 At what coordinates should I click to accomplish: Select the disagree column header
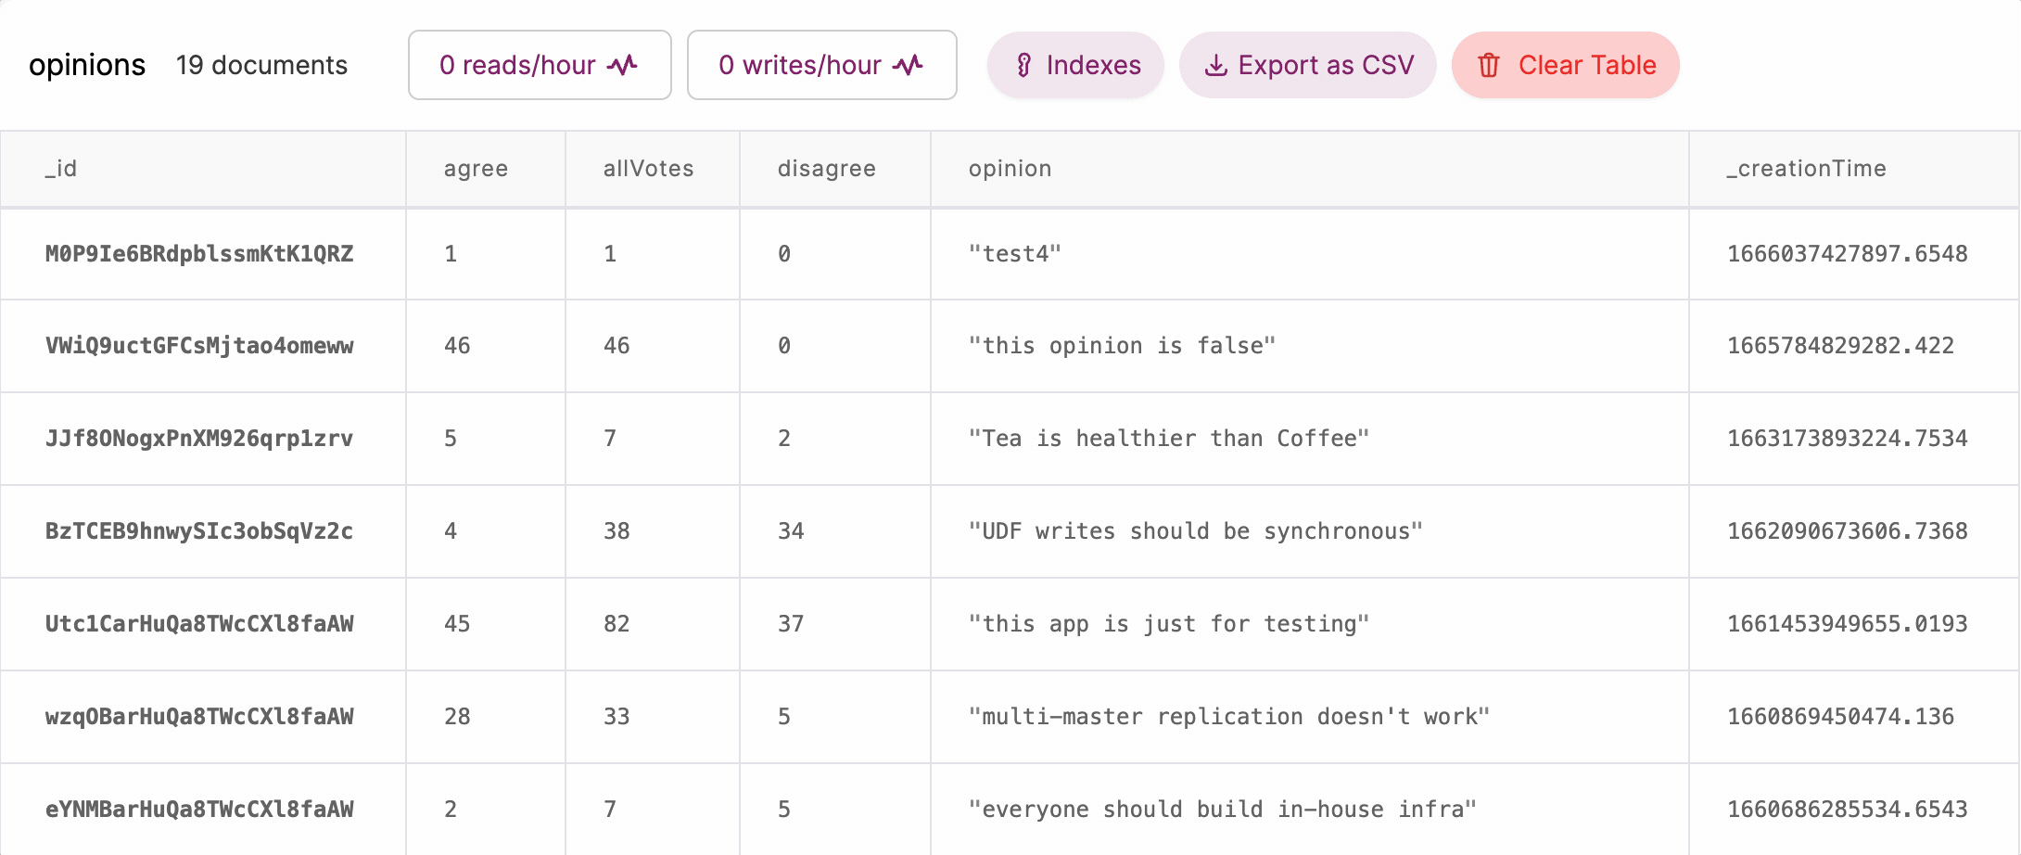[826, 169]
